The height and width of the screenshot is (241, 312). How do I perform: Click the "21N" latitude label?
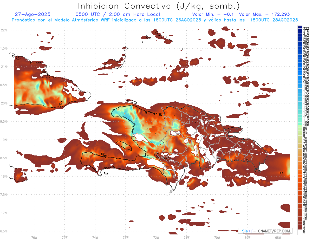(x=4, y=67)
